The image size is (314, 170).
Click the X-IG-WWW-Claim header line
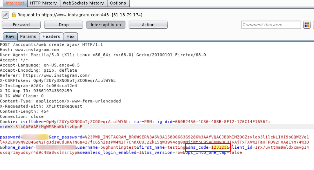pyautogui.click(x=22, y=96)
